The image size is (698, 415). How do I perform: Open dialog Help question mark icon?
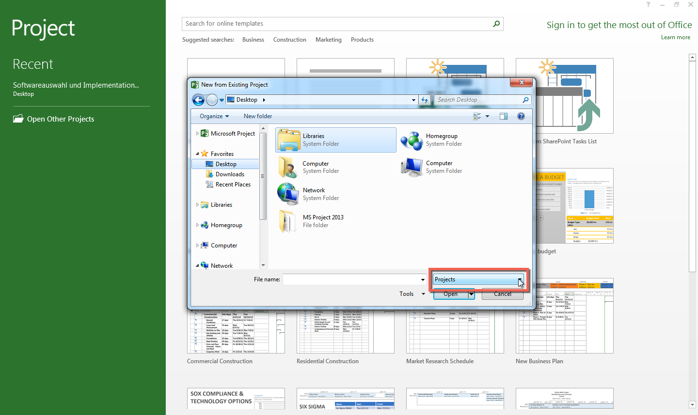coord(521,116)
